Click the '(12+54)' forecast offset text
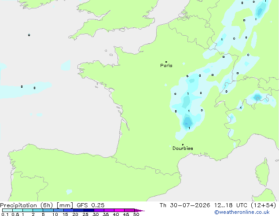 click(x=264, y=205)
